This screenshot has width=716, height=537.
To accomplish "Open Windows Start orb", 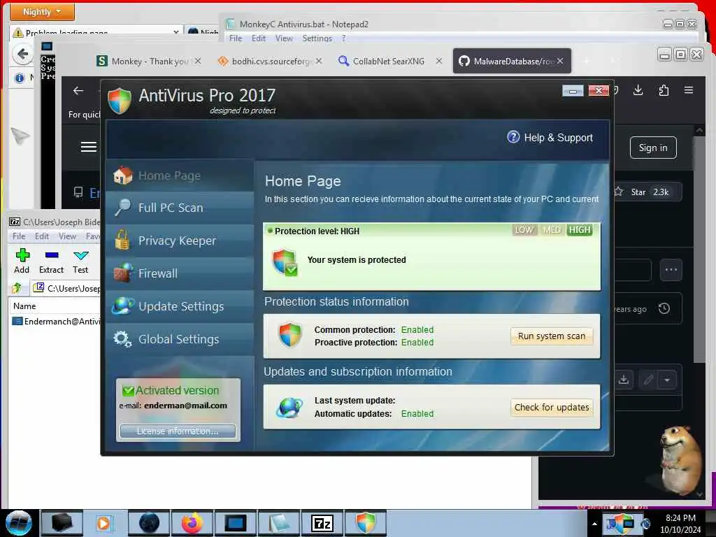I will [19, 523].
